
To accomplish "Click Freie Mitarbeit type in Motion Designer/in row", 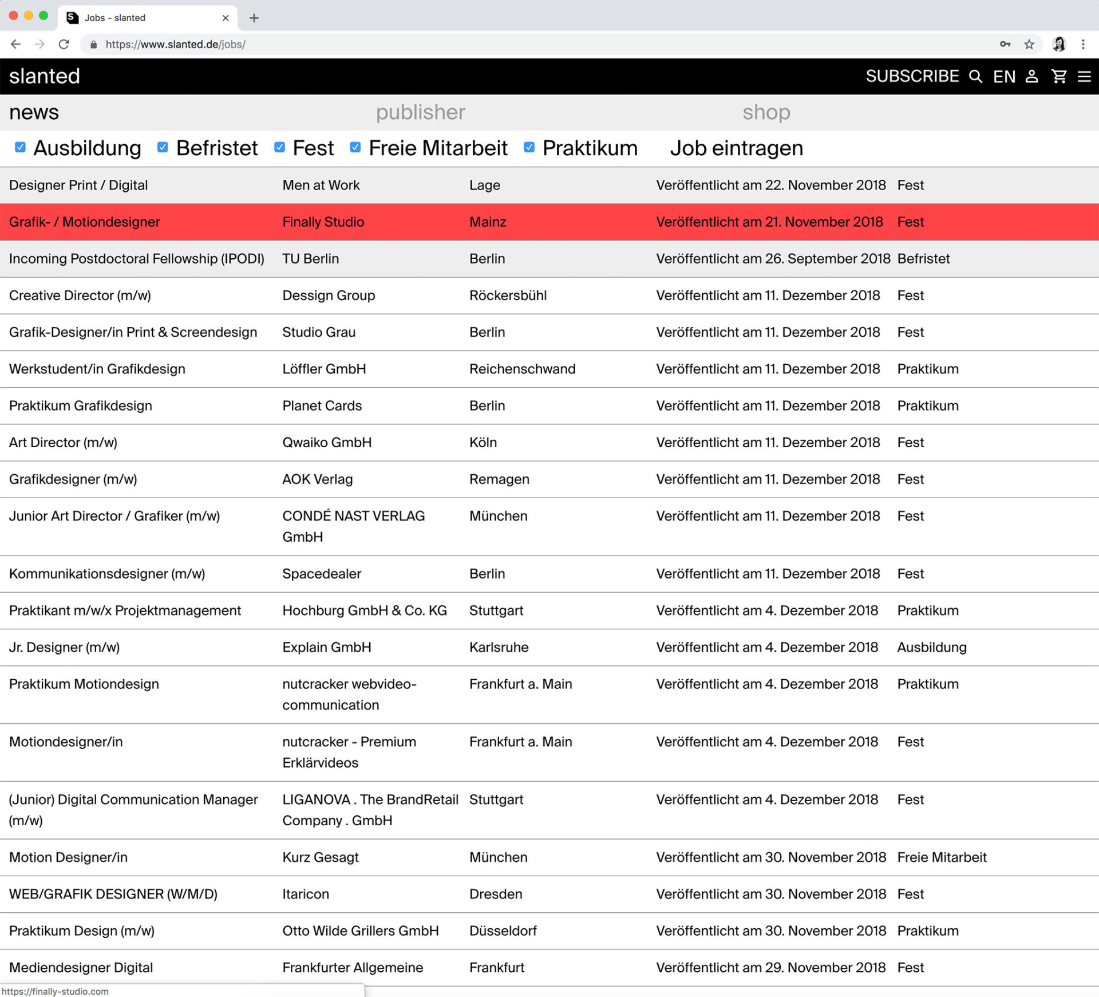I will click(x=942, y=857).
